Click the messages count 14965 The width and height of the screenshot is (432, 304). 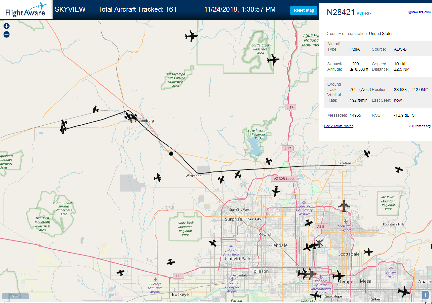[355, 115]
